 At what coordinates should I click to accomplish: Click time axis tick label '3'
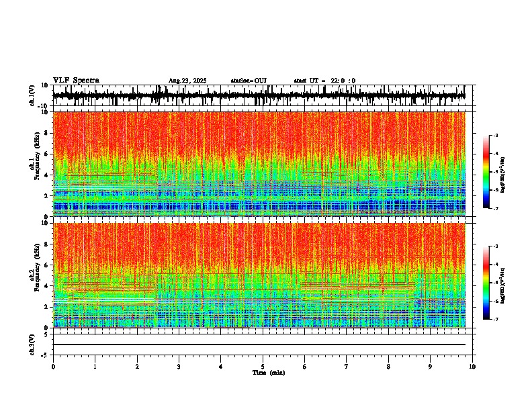pyautogui.click(x=179, y=367)
